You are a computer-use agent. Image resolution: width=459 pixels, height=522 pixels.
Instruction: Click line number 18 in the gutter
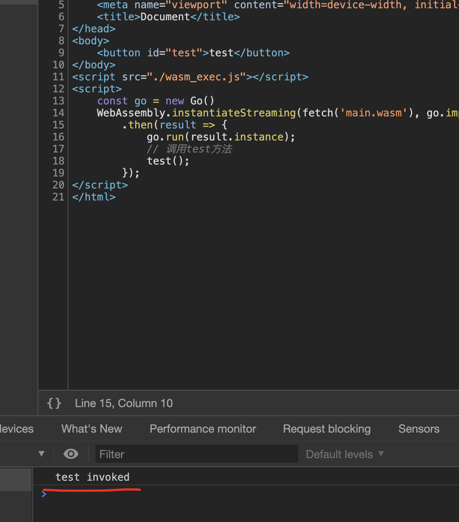[58, 161]
